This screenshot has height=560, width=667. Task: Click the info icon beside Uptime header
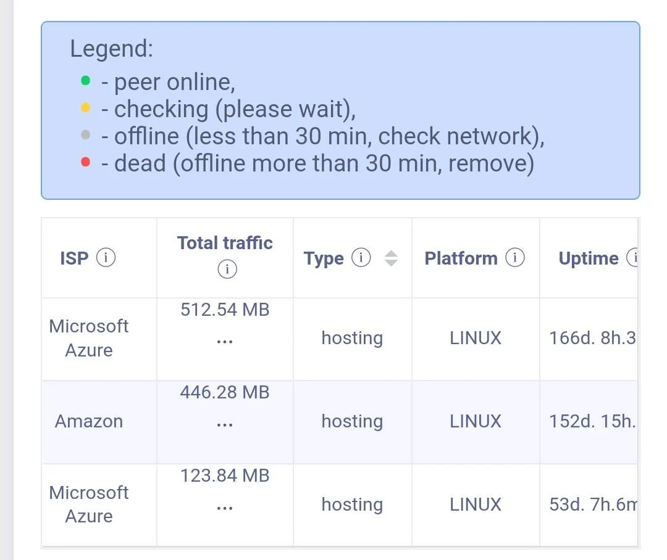(x=632, y=257)
